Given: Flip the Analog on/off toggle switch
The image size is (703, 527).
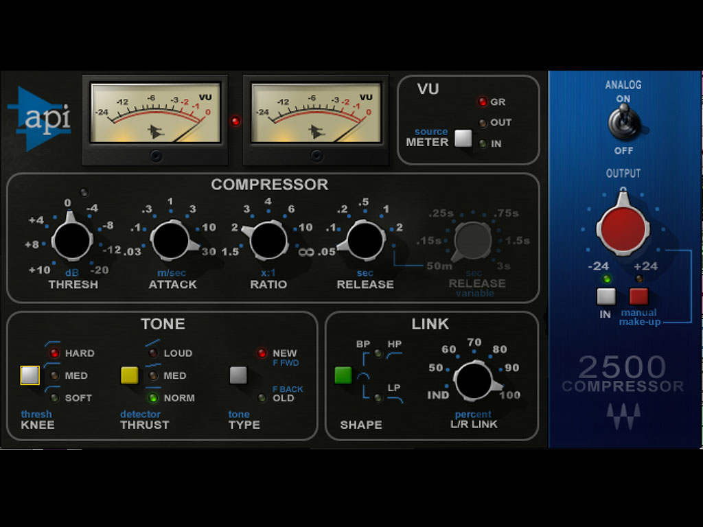Looking at the screenshot, I should [x=623, y=124].
